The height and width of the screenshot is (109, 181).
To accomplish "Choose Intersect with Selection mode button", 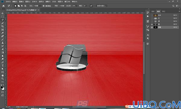I will tap(25, 6).
